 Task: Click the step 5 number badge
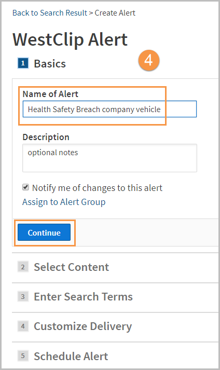pos(23,356)
